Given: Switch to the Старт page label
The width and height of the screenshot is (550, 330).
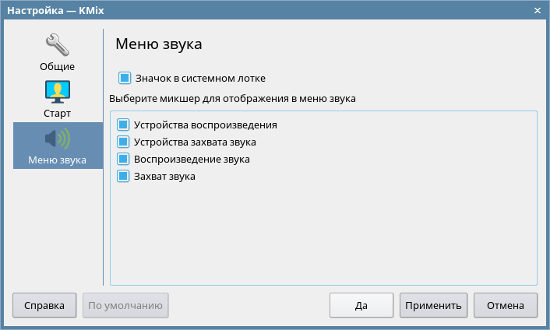Looking at the screenshot, I should (57, 113).
